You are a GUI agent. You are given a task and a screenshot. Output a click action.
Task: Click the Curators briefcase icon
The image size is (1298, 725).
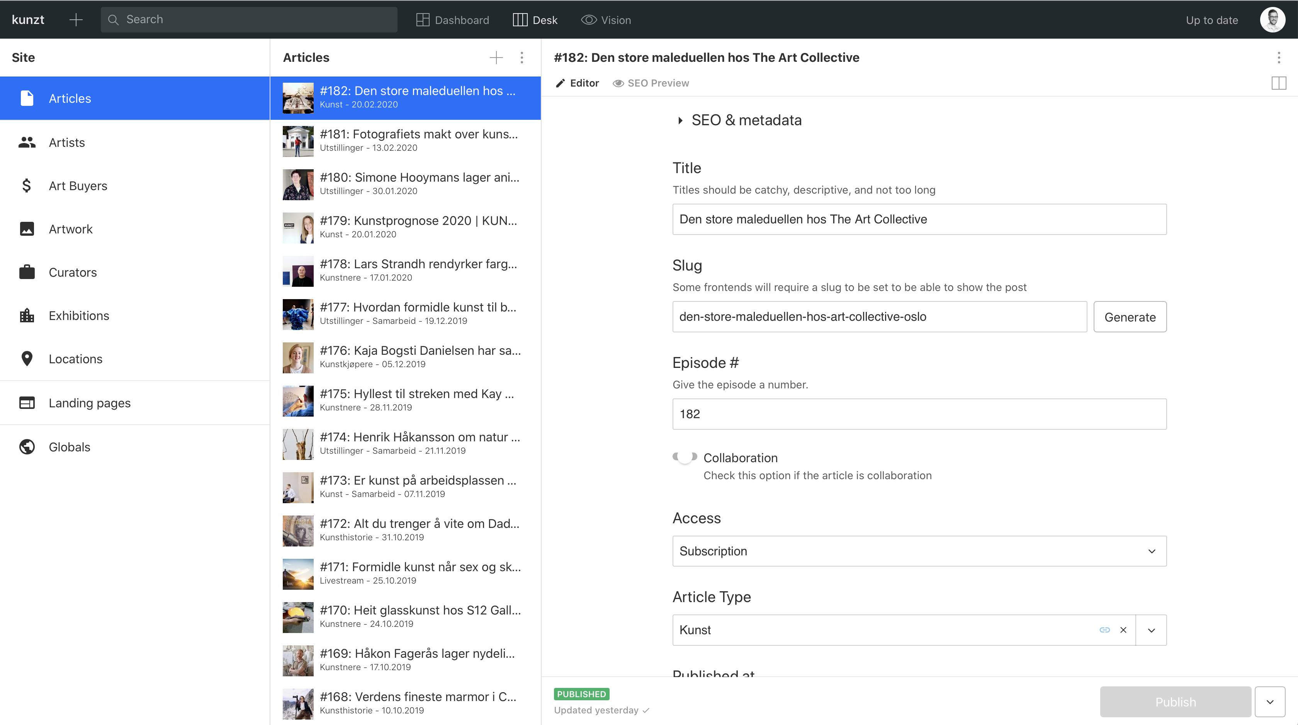point(27,272)
